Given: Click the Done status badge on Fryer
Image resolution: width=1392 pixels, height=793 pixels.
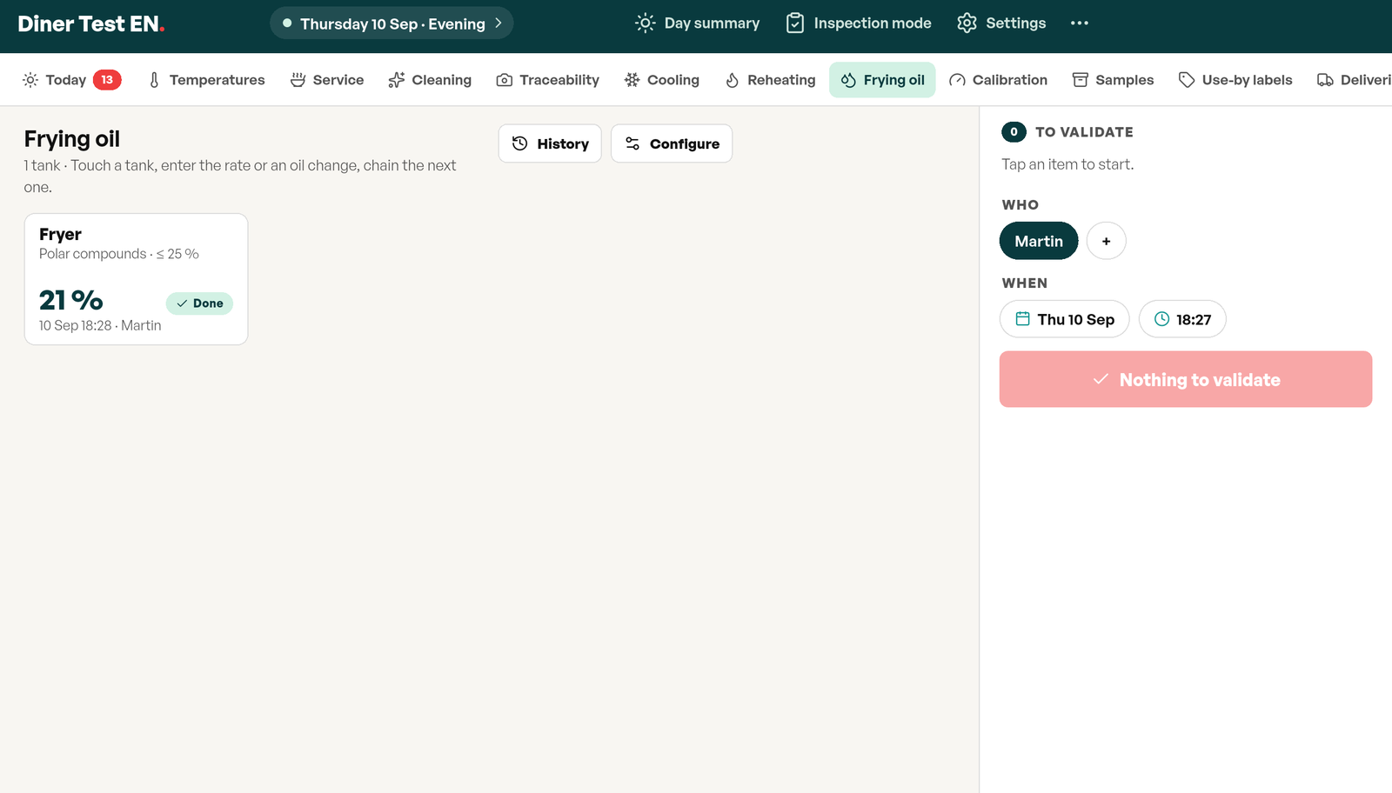Looking at the screenshot, I should click(x=199, y=303).
